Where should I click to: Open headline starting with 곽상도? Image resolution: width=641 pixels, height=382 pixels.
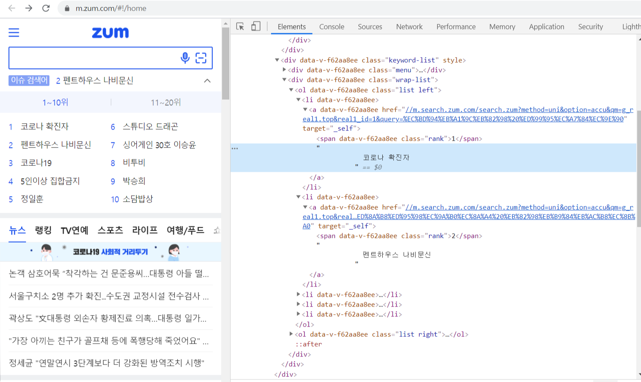click(108, 318)
